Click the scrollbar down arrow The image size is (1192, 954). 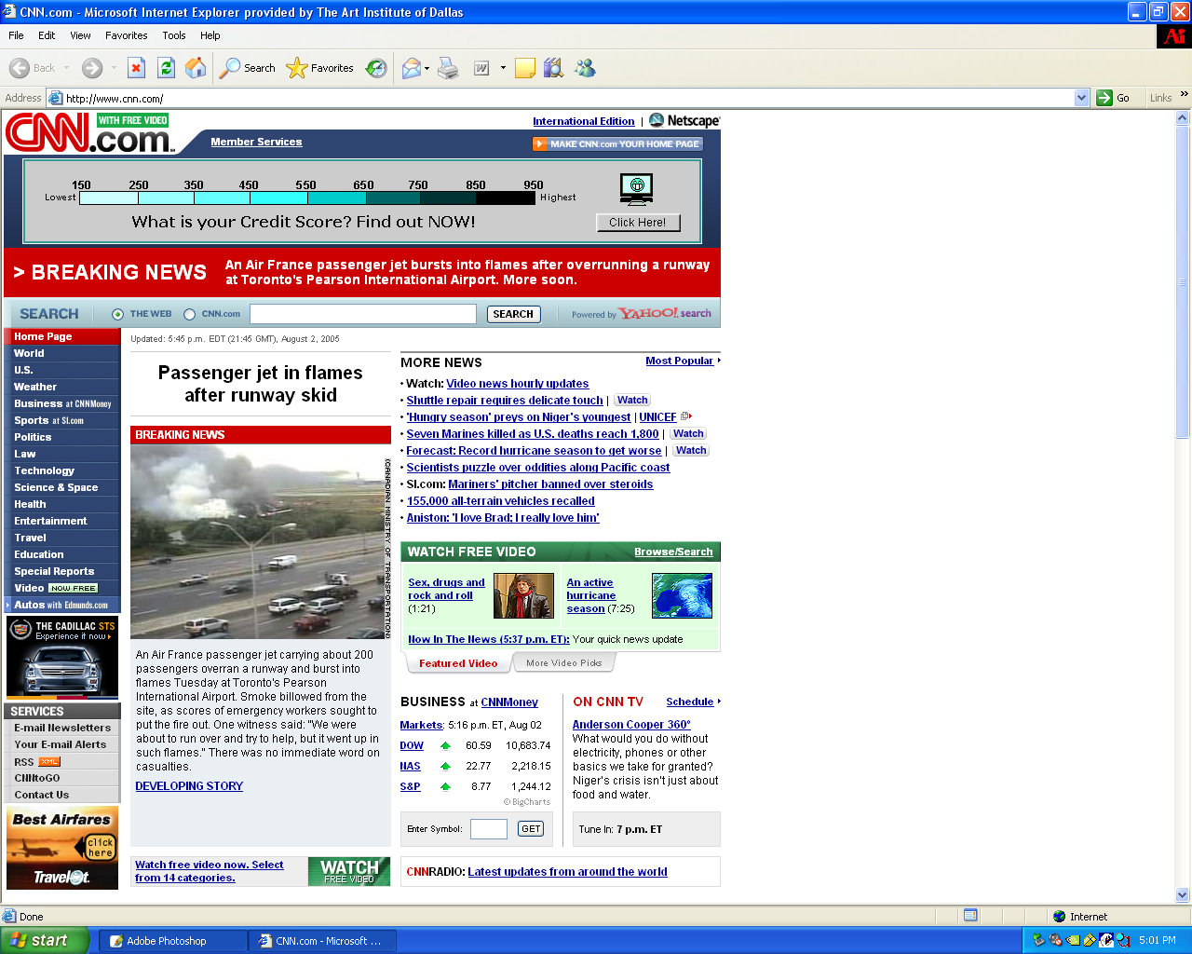click(1183, 895)
